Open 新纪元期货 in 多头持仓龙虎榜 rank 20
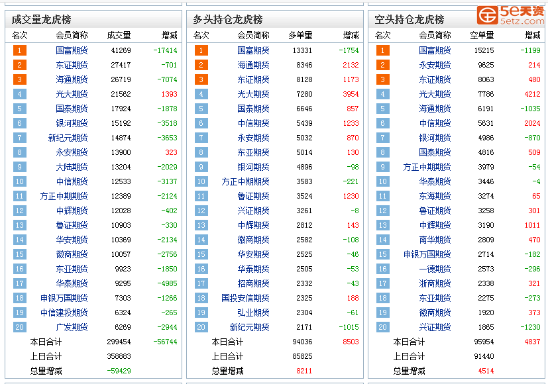 (x=250, y=327)
